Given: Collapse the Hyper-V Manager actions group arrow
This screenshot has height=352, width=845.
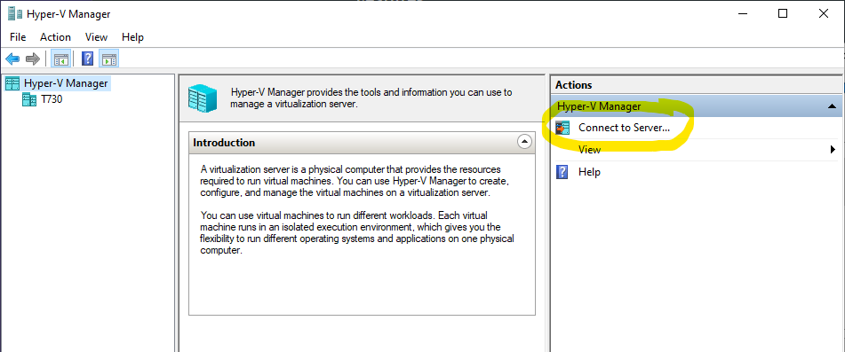Looking at the screenshot, I should pyautogui.click(x=832, y=106).
